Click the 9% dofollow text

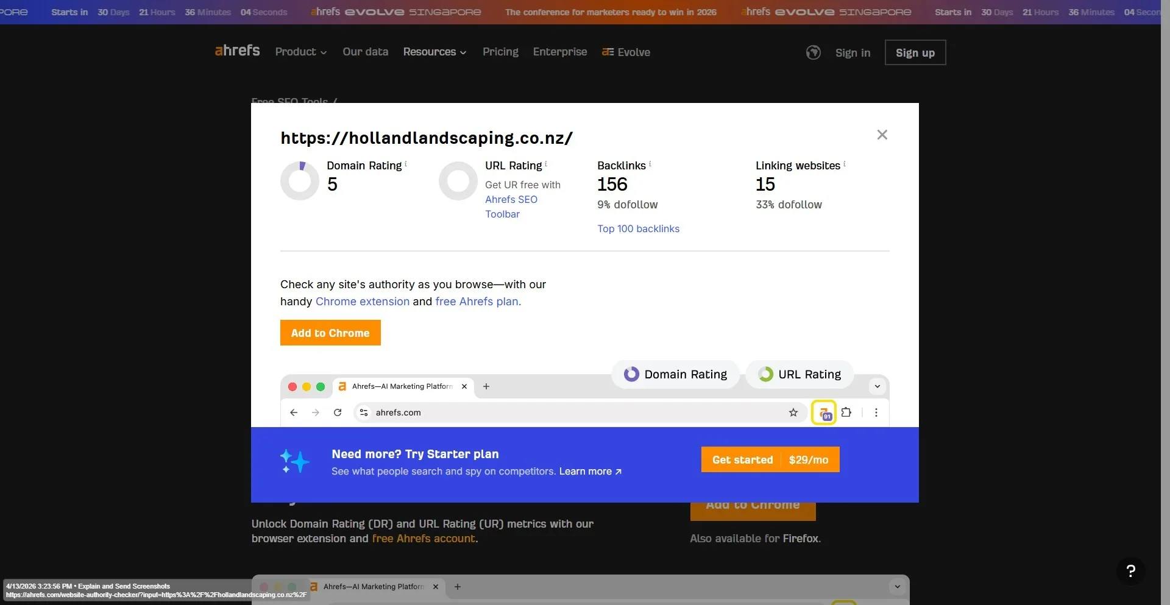[x=628, y=205]
